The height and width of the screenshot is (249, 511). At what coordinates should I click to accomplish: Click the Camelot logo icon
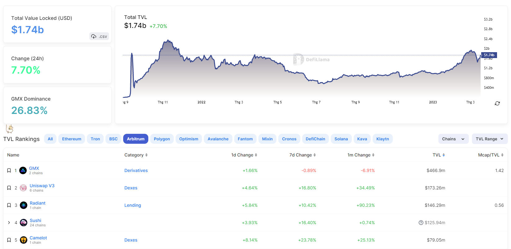pos(24,240)
